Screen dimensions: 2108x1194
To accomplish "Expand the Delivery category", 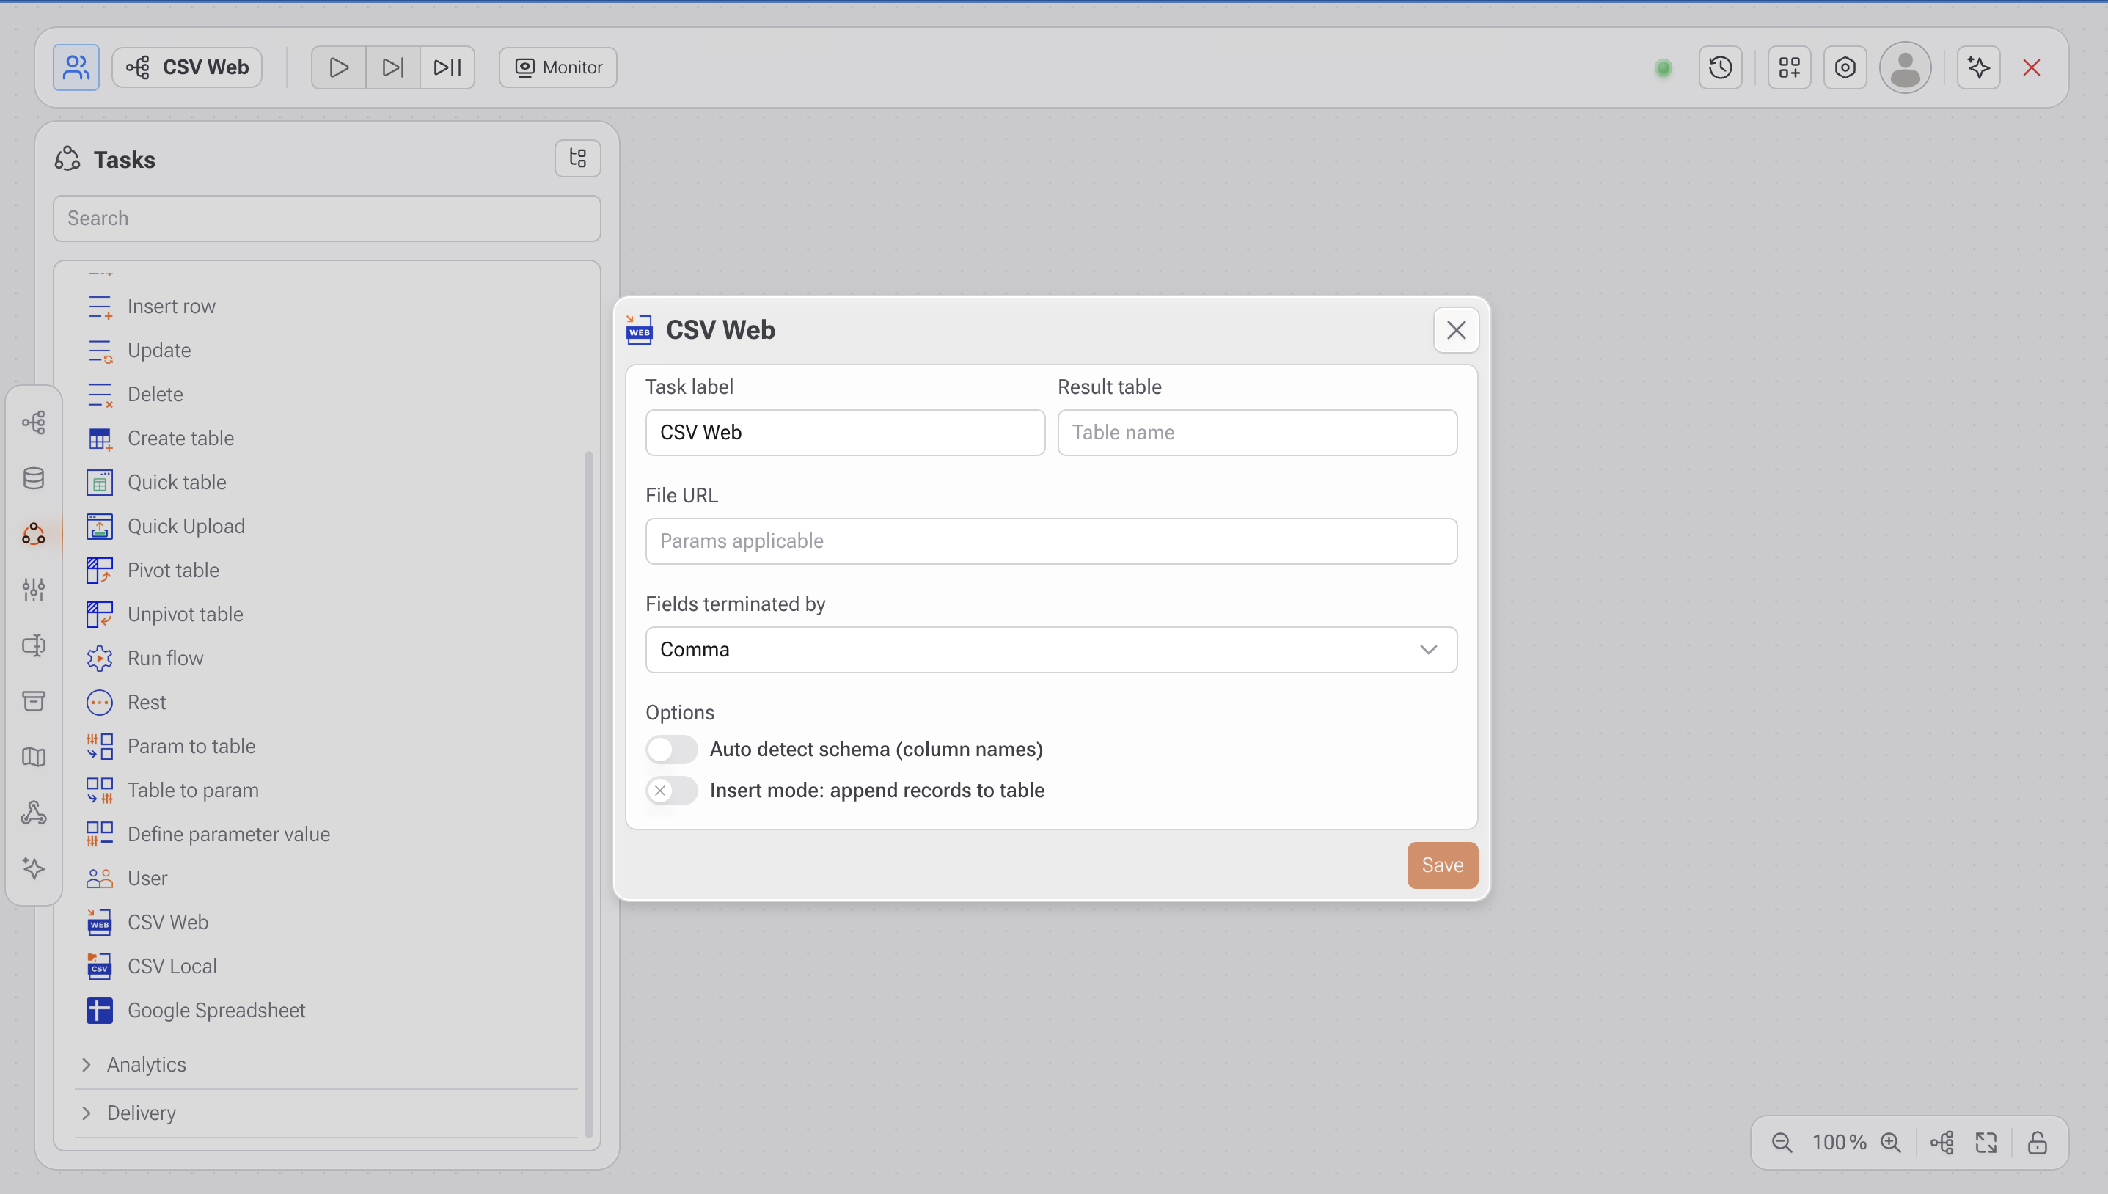I will 141,1113.
